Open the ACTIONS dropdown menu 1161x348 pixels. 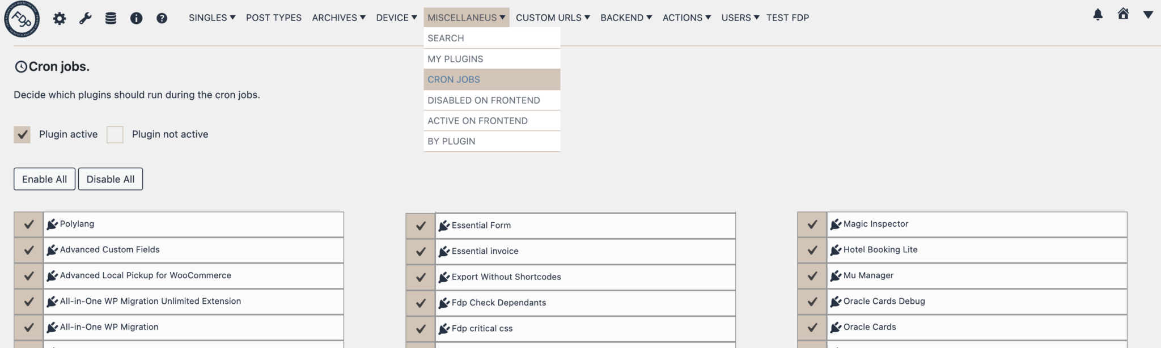click(687, 18)
